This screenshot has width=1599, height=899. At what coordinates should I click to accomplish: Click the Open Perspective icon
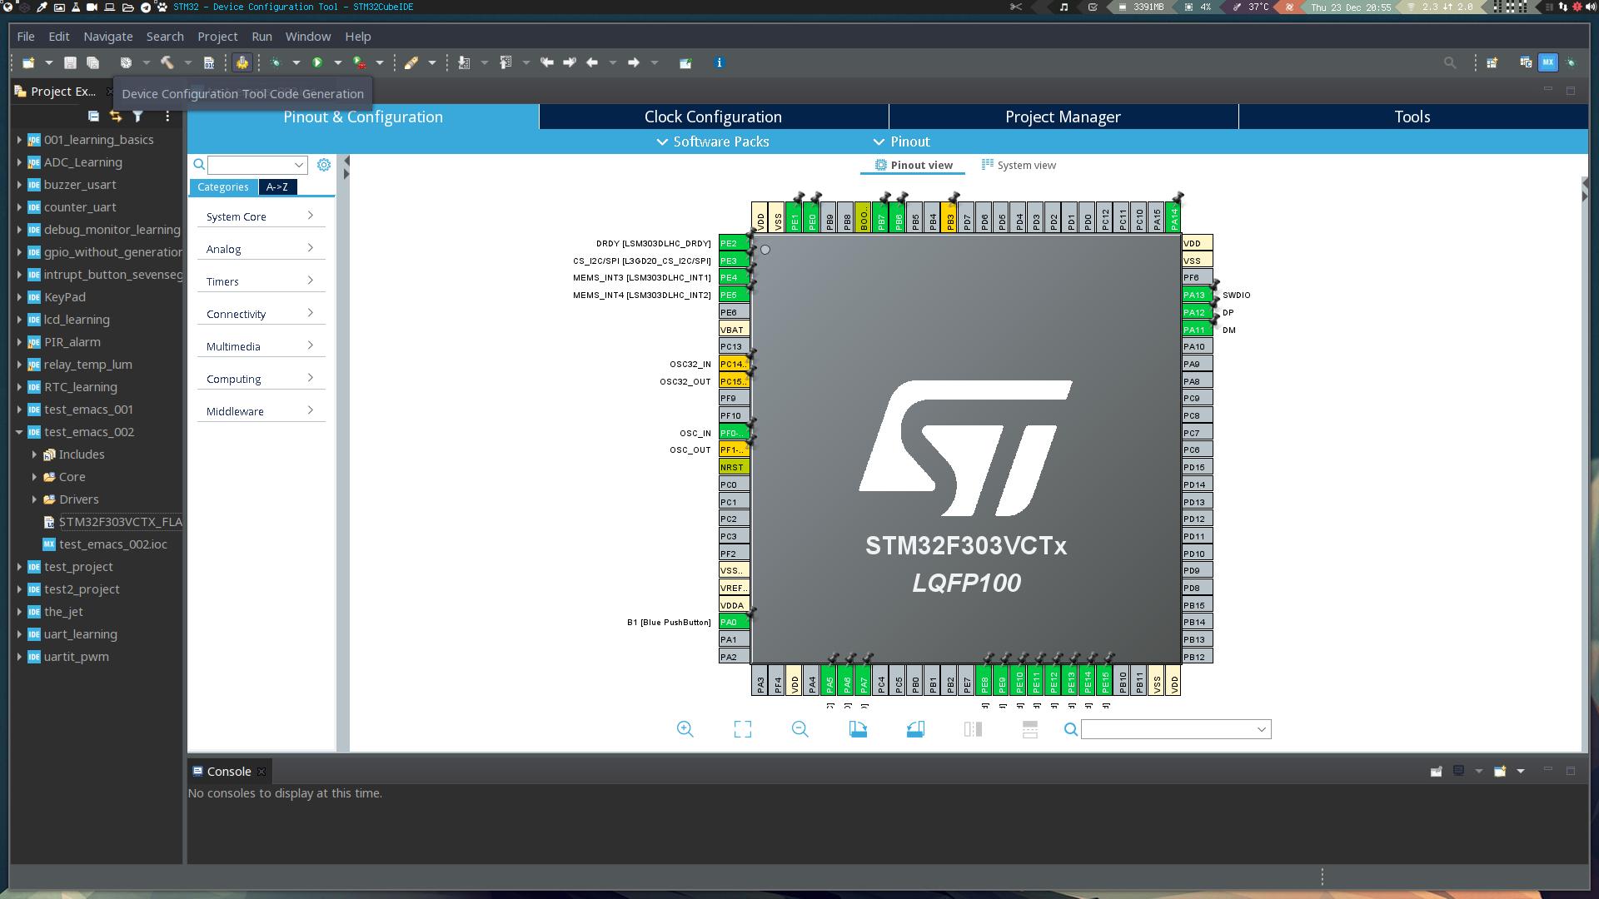click(1492, 62)
